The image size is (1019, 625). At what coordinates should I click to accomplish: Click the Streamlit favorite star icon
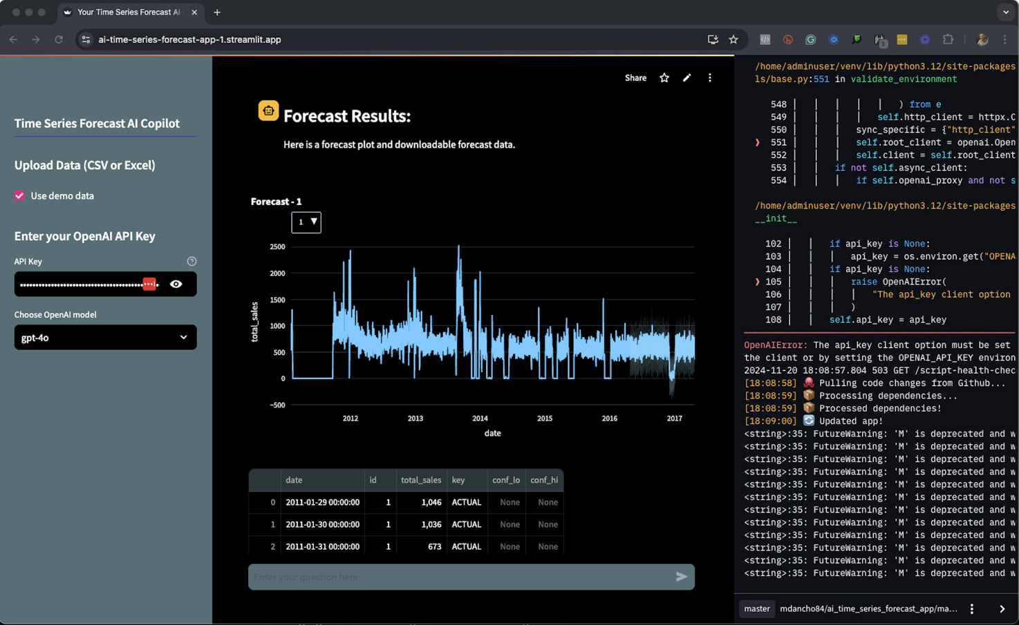(x=664, y=78)
